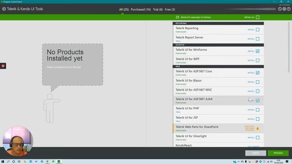The width and height of the screenshot is (292, 164).
Task: Uncheck install box for Telerik UI for WinForms
Action: 257,51
